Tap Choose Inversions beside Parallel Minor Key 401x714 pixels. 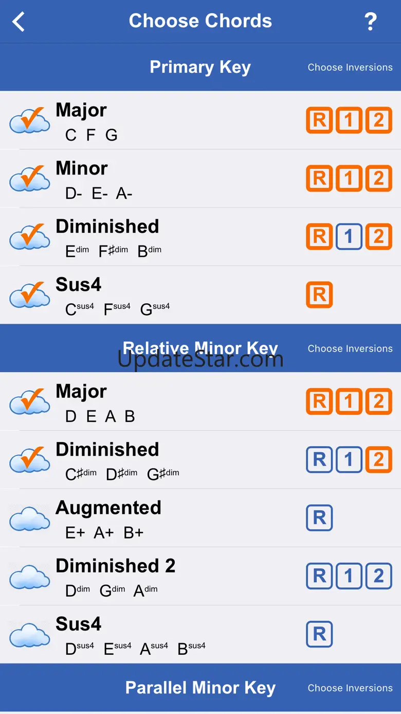350,688
